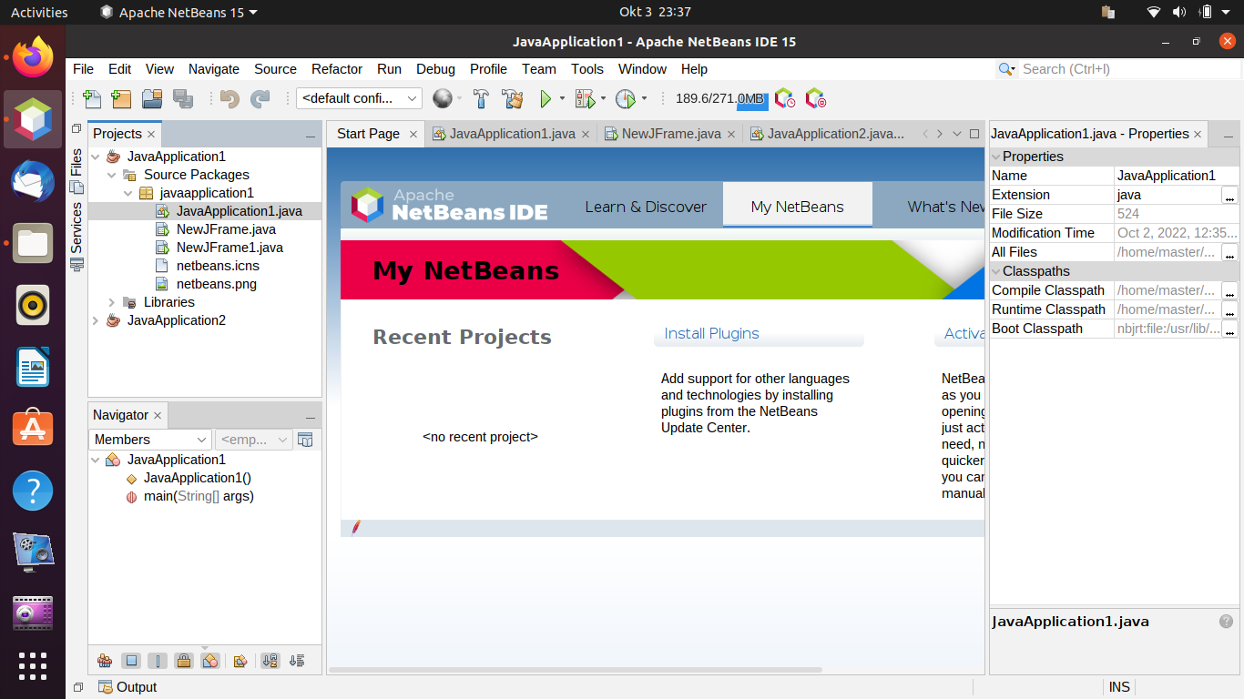
Task: Click the Search (Ctrl+I) field
Action: point(1130,69)
